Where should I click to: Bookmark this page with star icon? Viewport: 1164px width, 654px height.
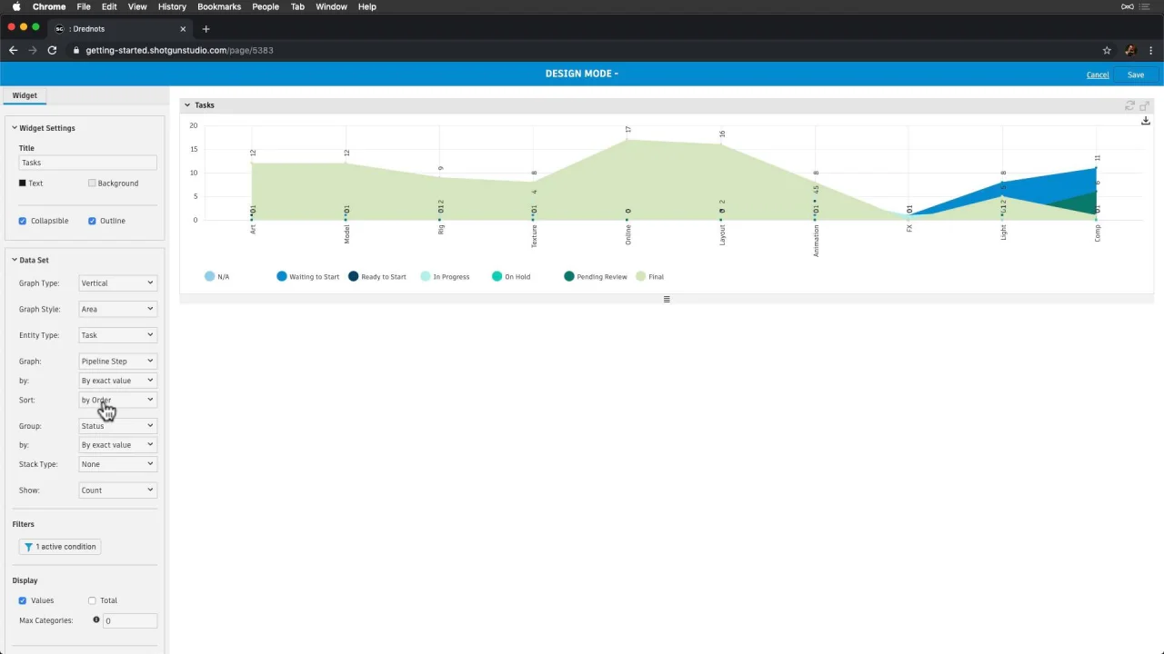(x=1107, y=50)
